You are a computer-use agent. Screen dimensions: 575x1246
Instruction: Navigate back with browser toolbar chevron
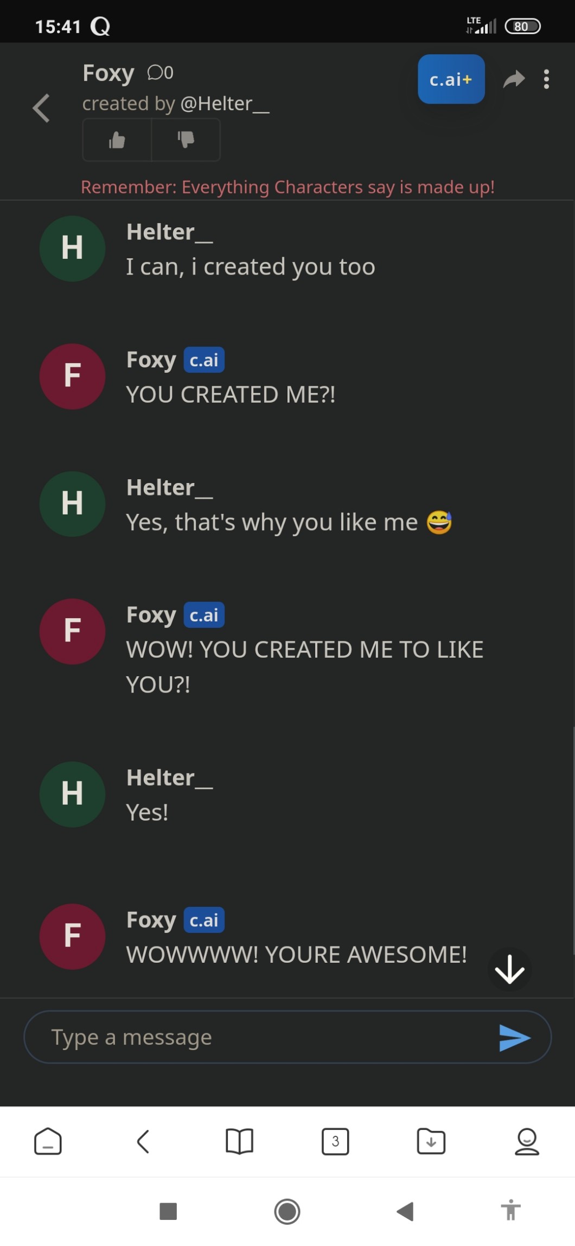click(143, 1141)
